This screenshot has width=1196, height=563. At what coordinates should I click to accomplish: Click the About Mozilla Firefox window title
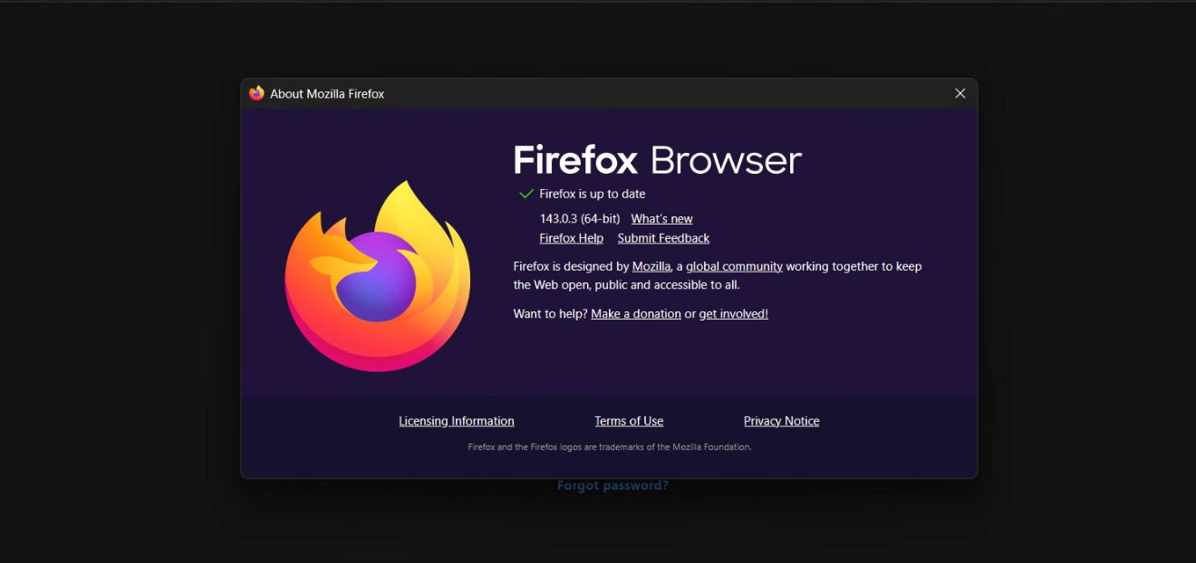(327, 94)
